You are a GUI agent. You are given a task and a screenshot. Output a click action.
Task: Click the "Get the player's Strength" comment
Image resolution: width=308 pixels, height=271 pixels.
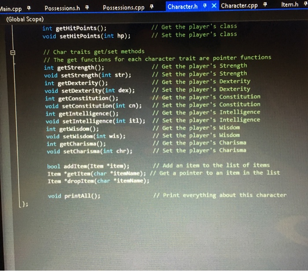pyautogui.click(x=199, y=66)
